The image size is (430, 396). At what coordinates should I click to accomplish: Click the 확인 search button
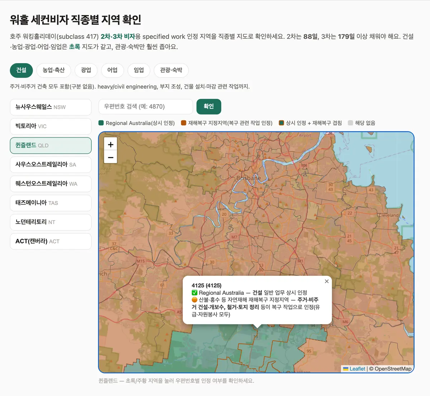tap(209, 106)
